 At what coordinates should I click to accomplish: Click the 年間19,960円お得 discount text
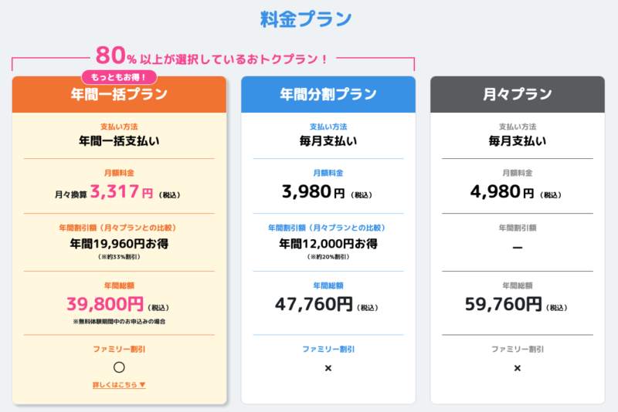coord(119,244)
